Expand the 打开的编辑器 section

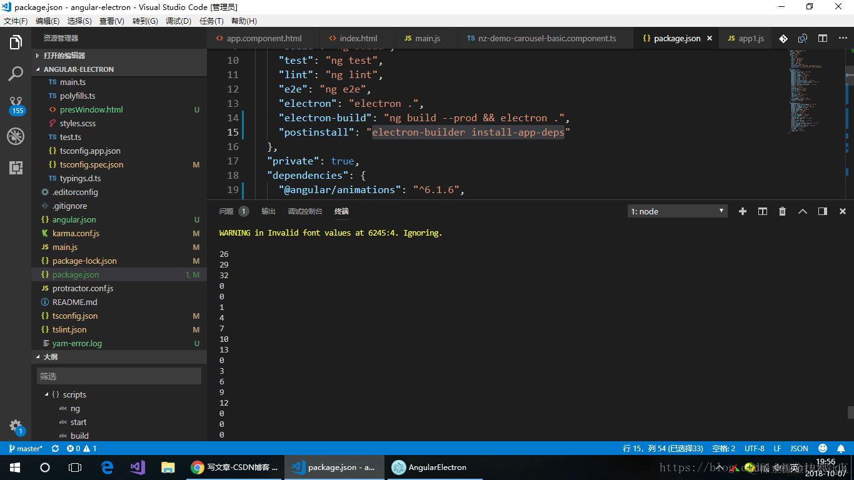click(x=119, y=56)
